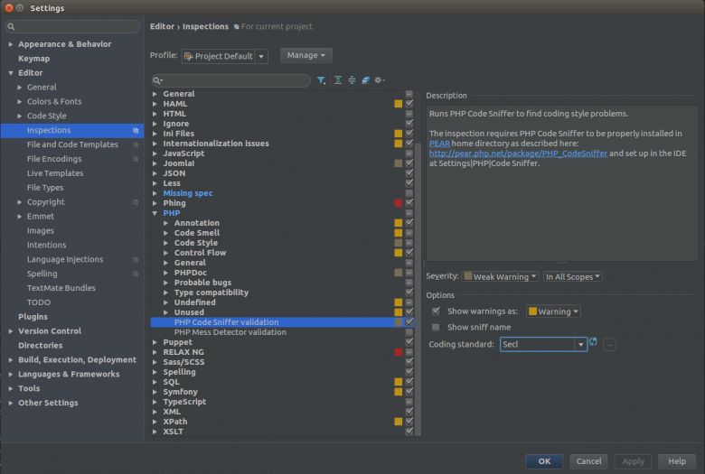Expand the Appearance & Behavior settings group

click(x=11, y=44)
